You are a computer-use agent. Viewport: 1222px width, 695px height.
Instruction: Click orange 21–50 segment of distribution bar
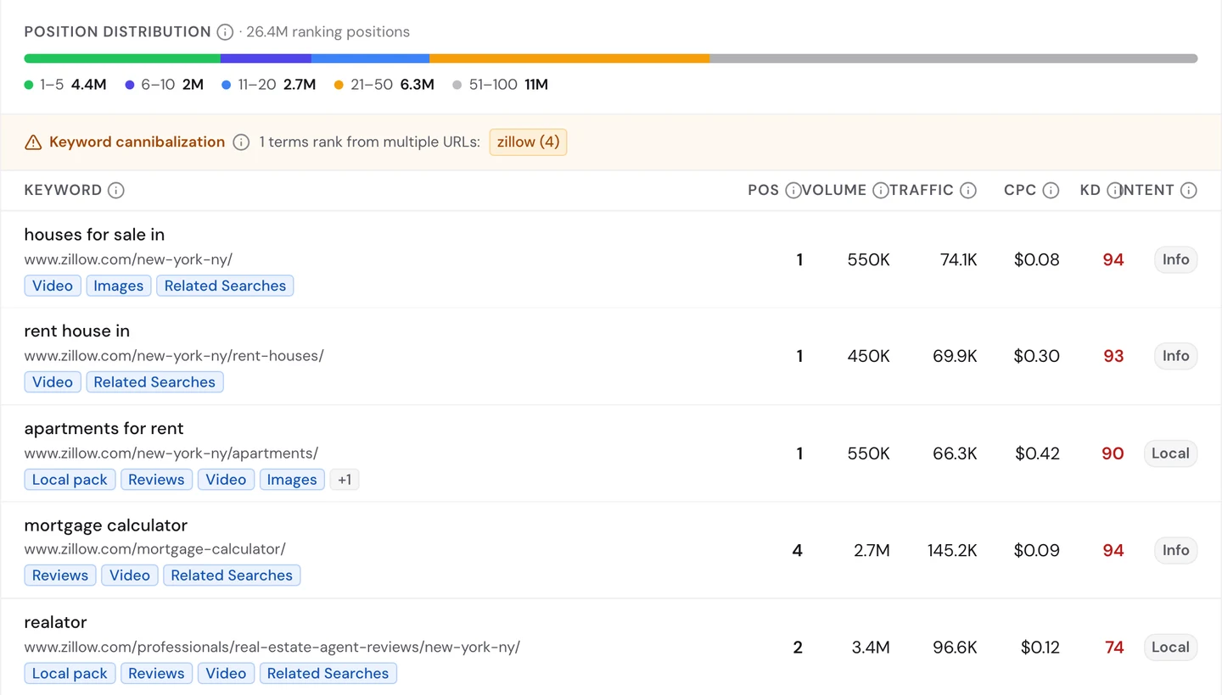pos(569,58)
